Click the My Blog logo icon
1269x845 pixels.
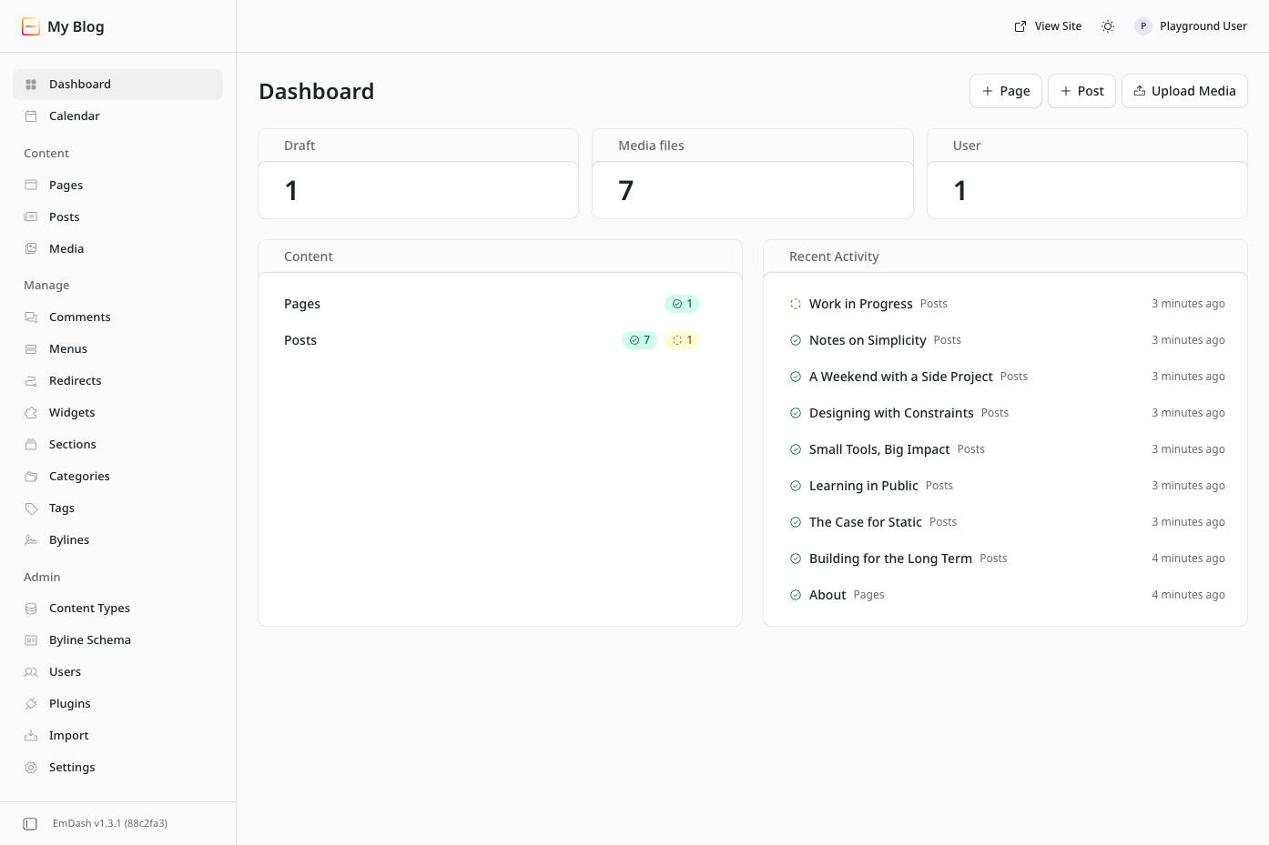click(x=31, y=26)
